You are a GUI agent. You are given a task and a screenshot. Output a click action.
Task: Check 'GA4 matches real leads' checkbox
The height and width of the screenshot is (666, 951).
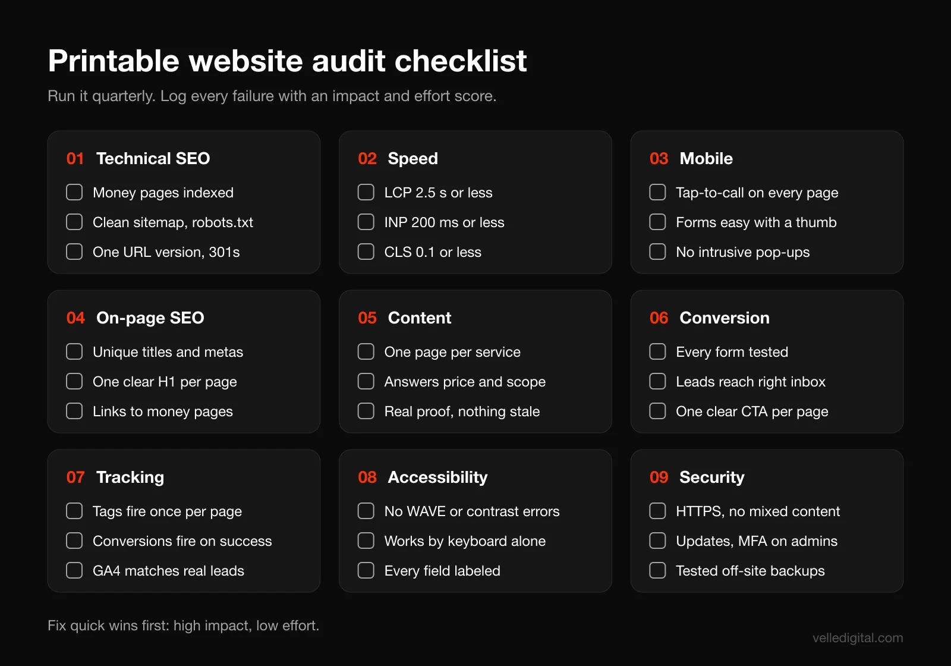coord(74,570)
